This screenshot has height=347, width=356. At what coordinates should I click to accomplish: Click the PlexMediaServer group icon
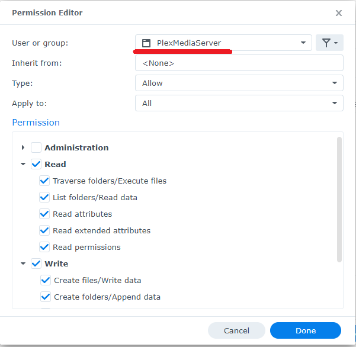tap(146, 43)
